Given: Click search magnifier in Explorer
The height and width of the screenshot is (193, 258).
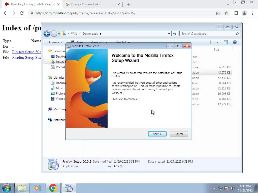Looking at the screenshot, I should click(237, 34).
